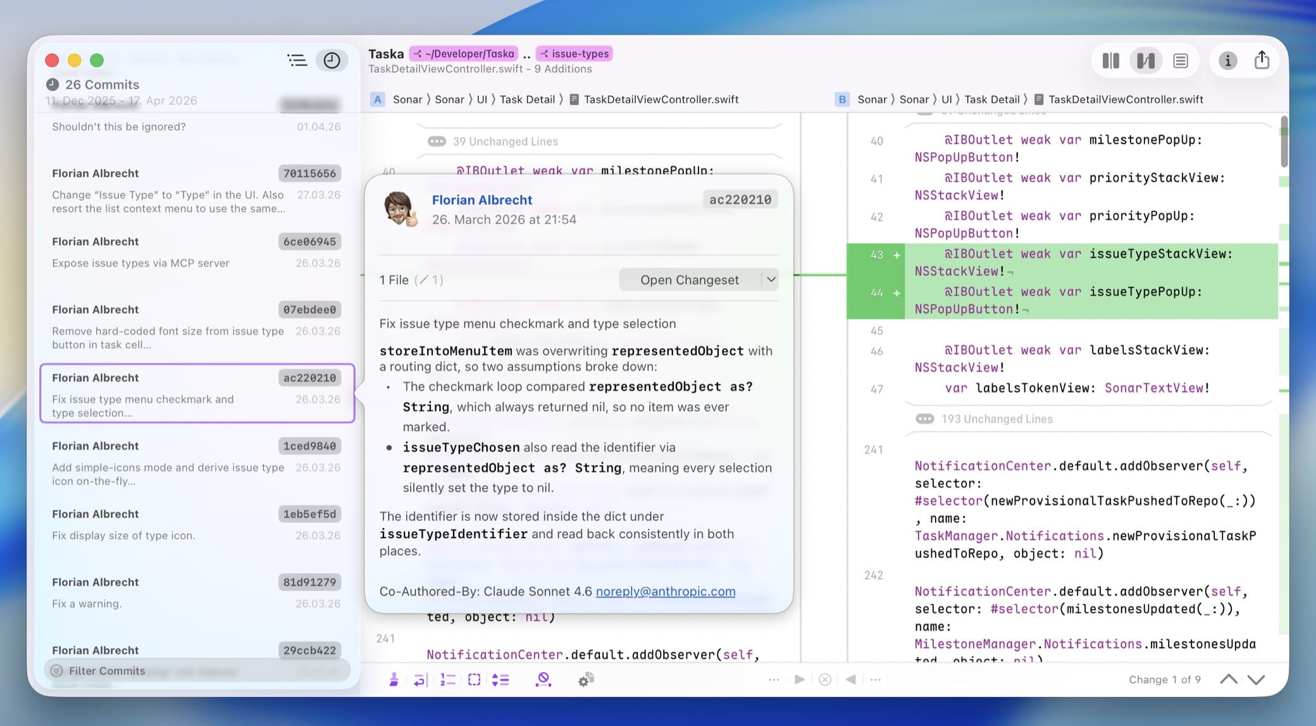Toggle the commit history clock view
The image size is (1316, 726).
point(332,60)
